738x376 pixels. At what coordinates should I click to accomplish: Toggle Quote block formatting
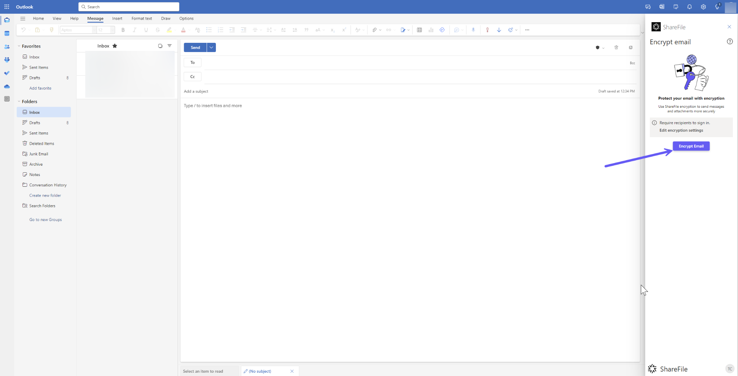[306, 30]
